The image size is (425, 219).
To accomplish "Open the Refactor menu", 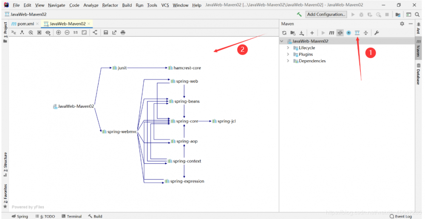I will click(x=110, y=5).
